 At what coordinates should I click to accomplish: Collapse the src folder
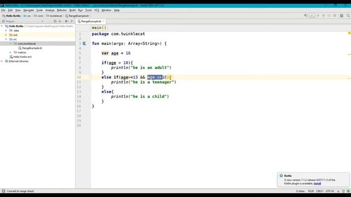tap(6, 39)
